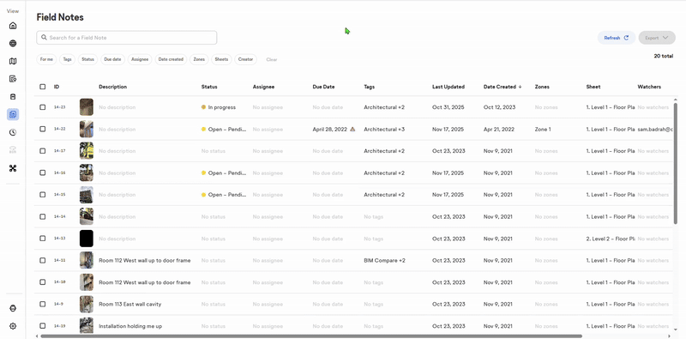Viewport: 686px width, 339px height.
Task: Click the Clear filters link
Action: tap(272, 59)
